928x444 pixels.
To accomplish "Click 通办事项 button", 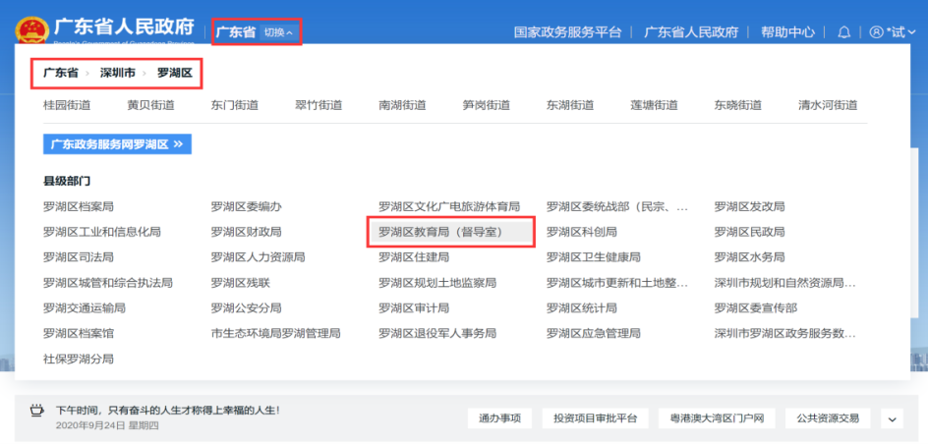I will (499, 418).
